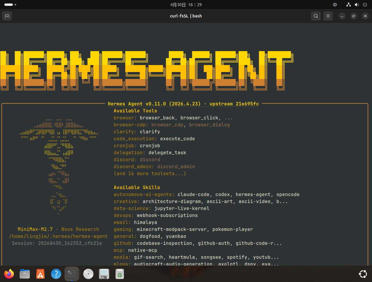Select the Terminal icon in the dock
The width and height of the screenshot is (372, 282).
(x=72, y=274)
